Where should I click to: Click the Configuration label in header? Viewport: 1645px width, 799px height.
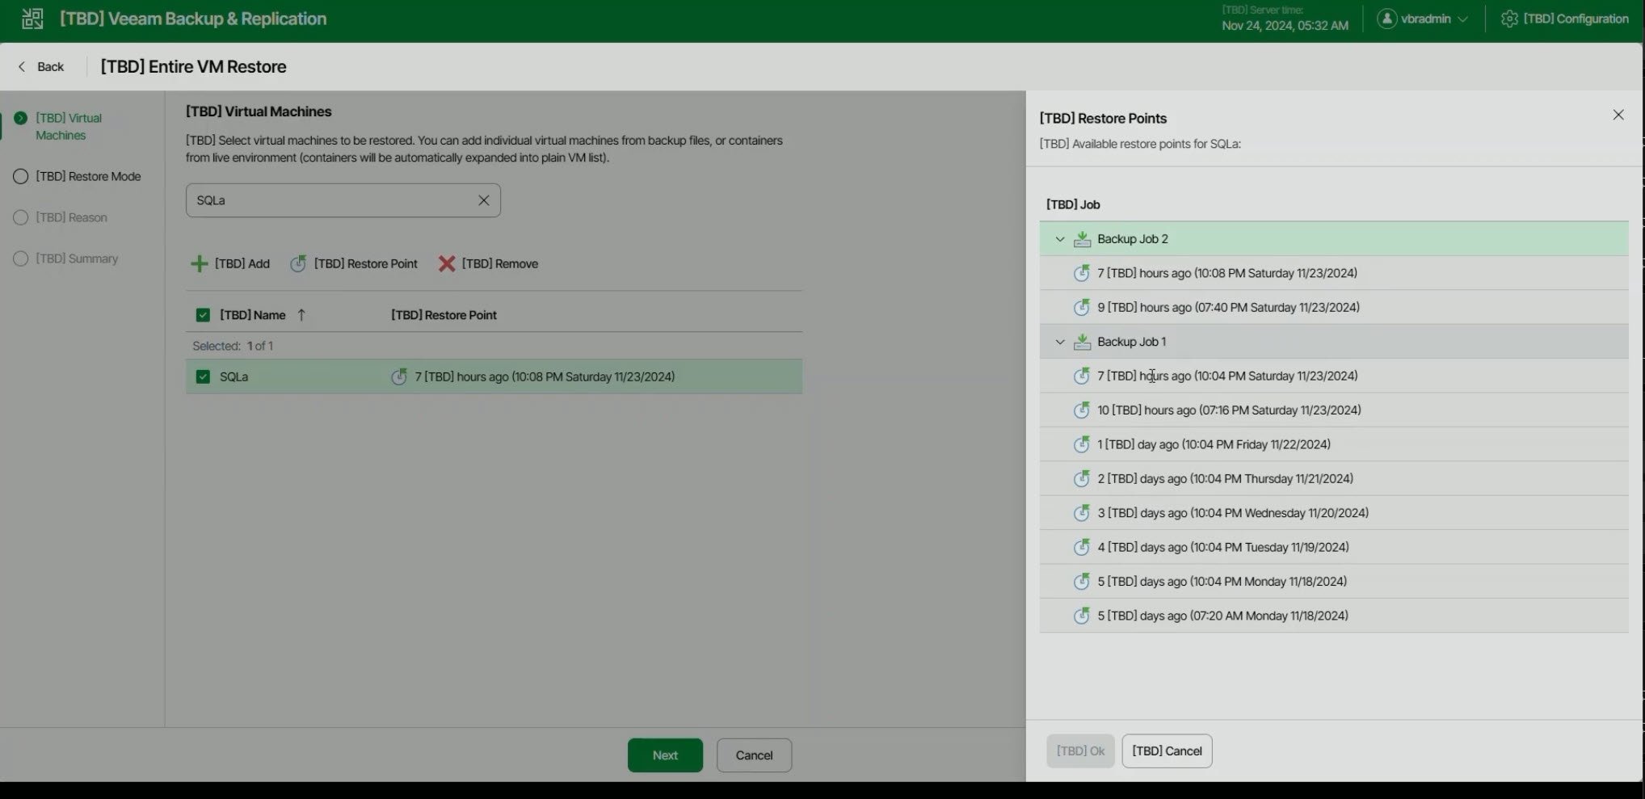pyautogui.click(x=1576, y=19)
